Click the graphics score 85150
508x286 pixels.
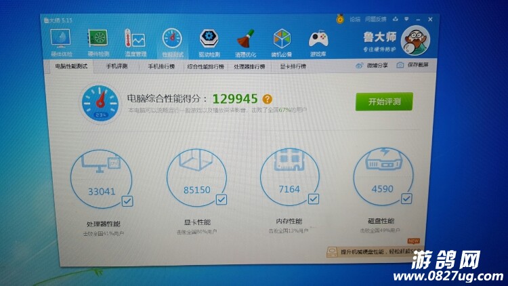coord(197,190)
